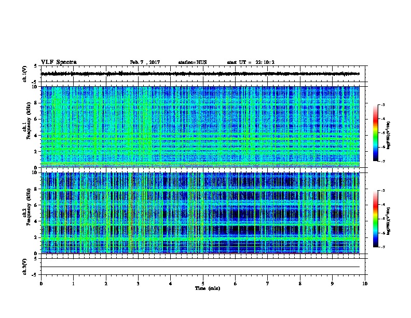Click the 'VLF Spectra' title text
The width and height of the screenshot is (411, 318).
(59, 62)
